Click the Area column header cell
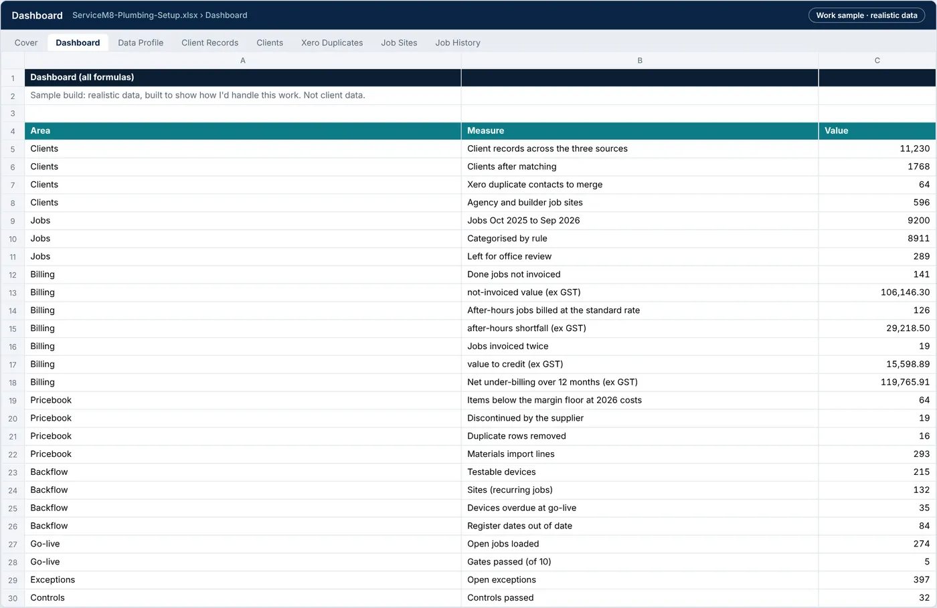The height and width of the screenshot is (608, 937). tap(243, 131)
